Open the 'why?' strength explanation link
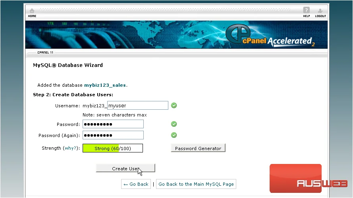Image resolution: width=353 pixels, height=198 pixels. coord(70,148)
